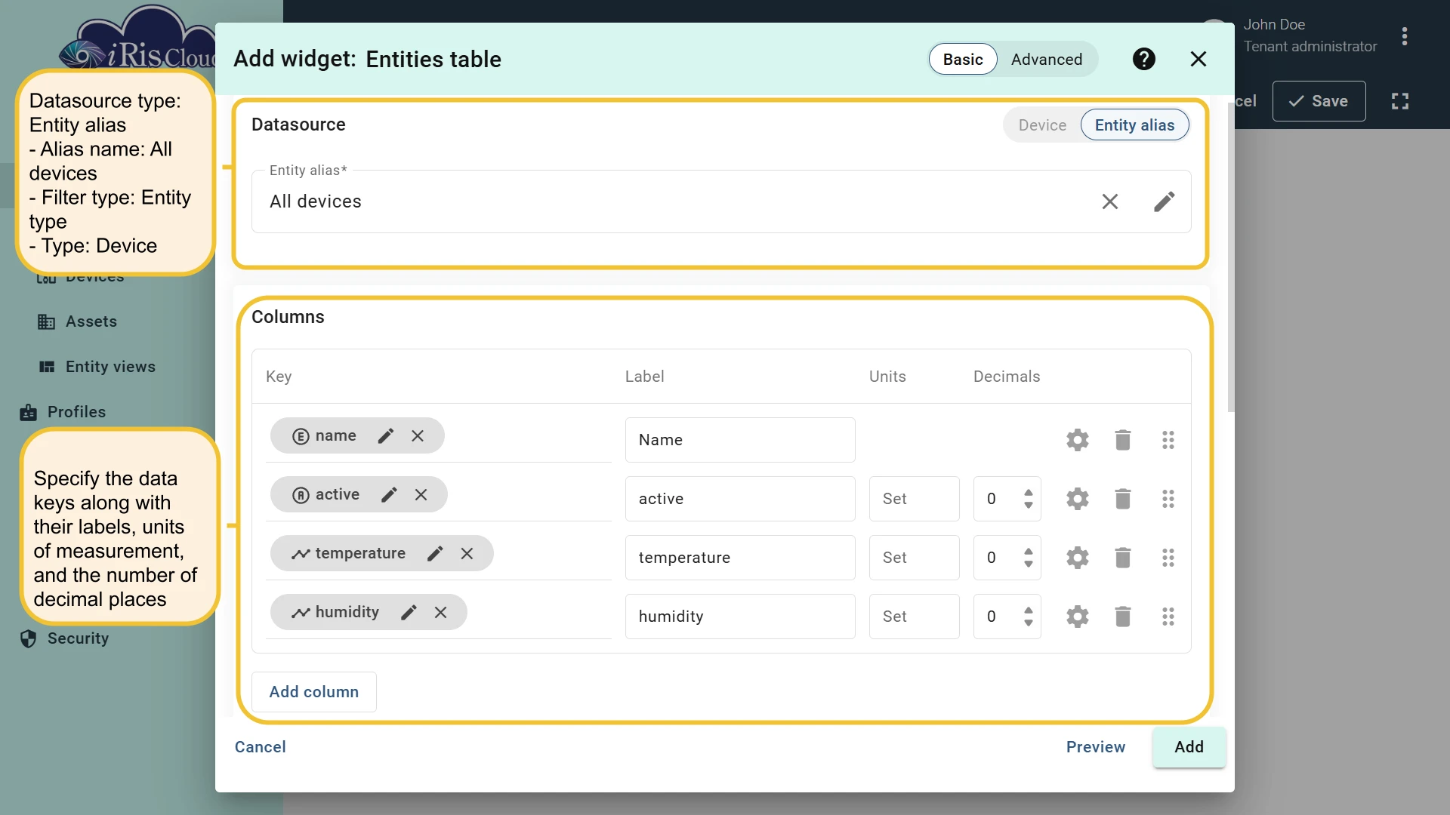
Task: Focus the Name label field
Action: tap(740, 440)
